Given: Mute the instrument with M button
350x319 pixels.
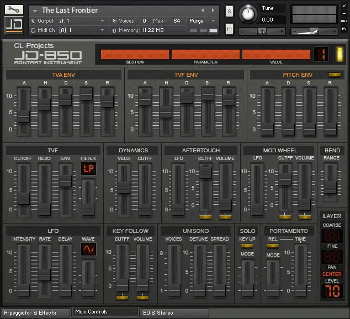Looking at the screenshot, I should click(229, 29).
